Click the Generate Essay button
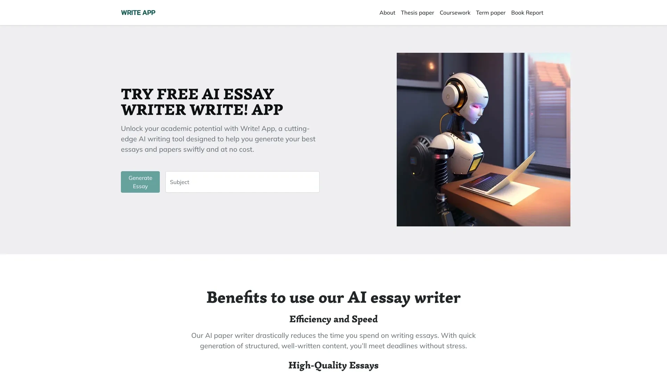The image size is (667, 375). pos(140,182)
